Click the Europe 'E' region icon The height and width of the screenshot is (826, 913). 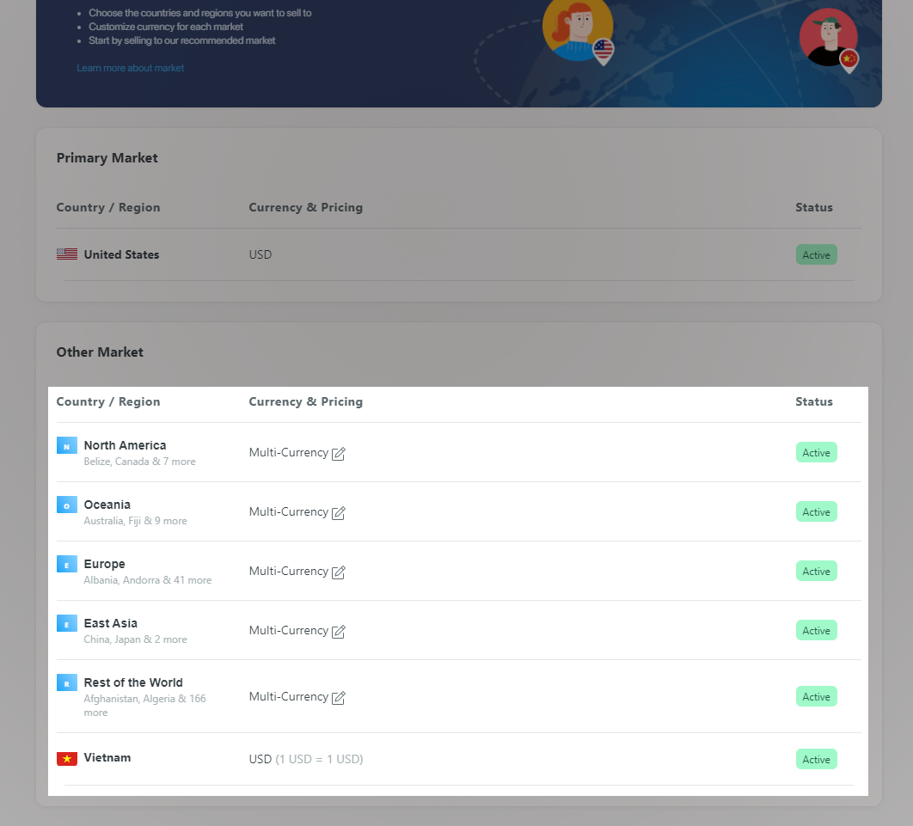click(67, 564)
